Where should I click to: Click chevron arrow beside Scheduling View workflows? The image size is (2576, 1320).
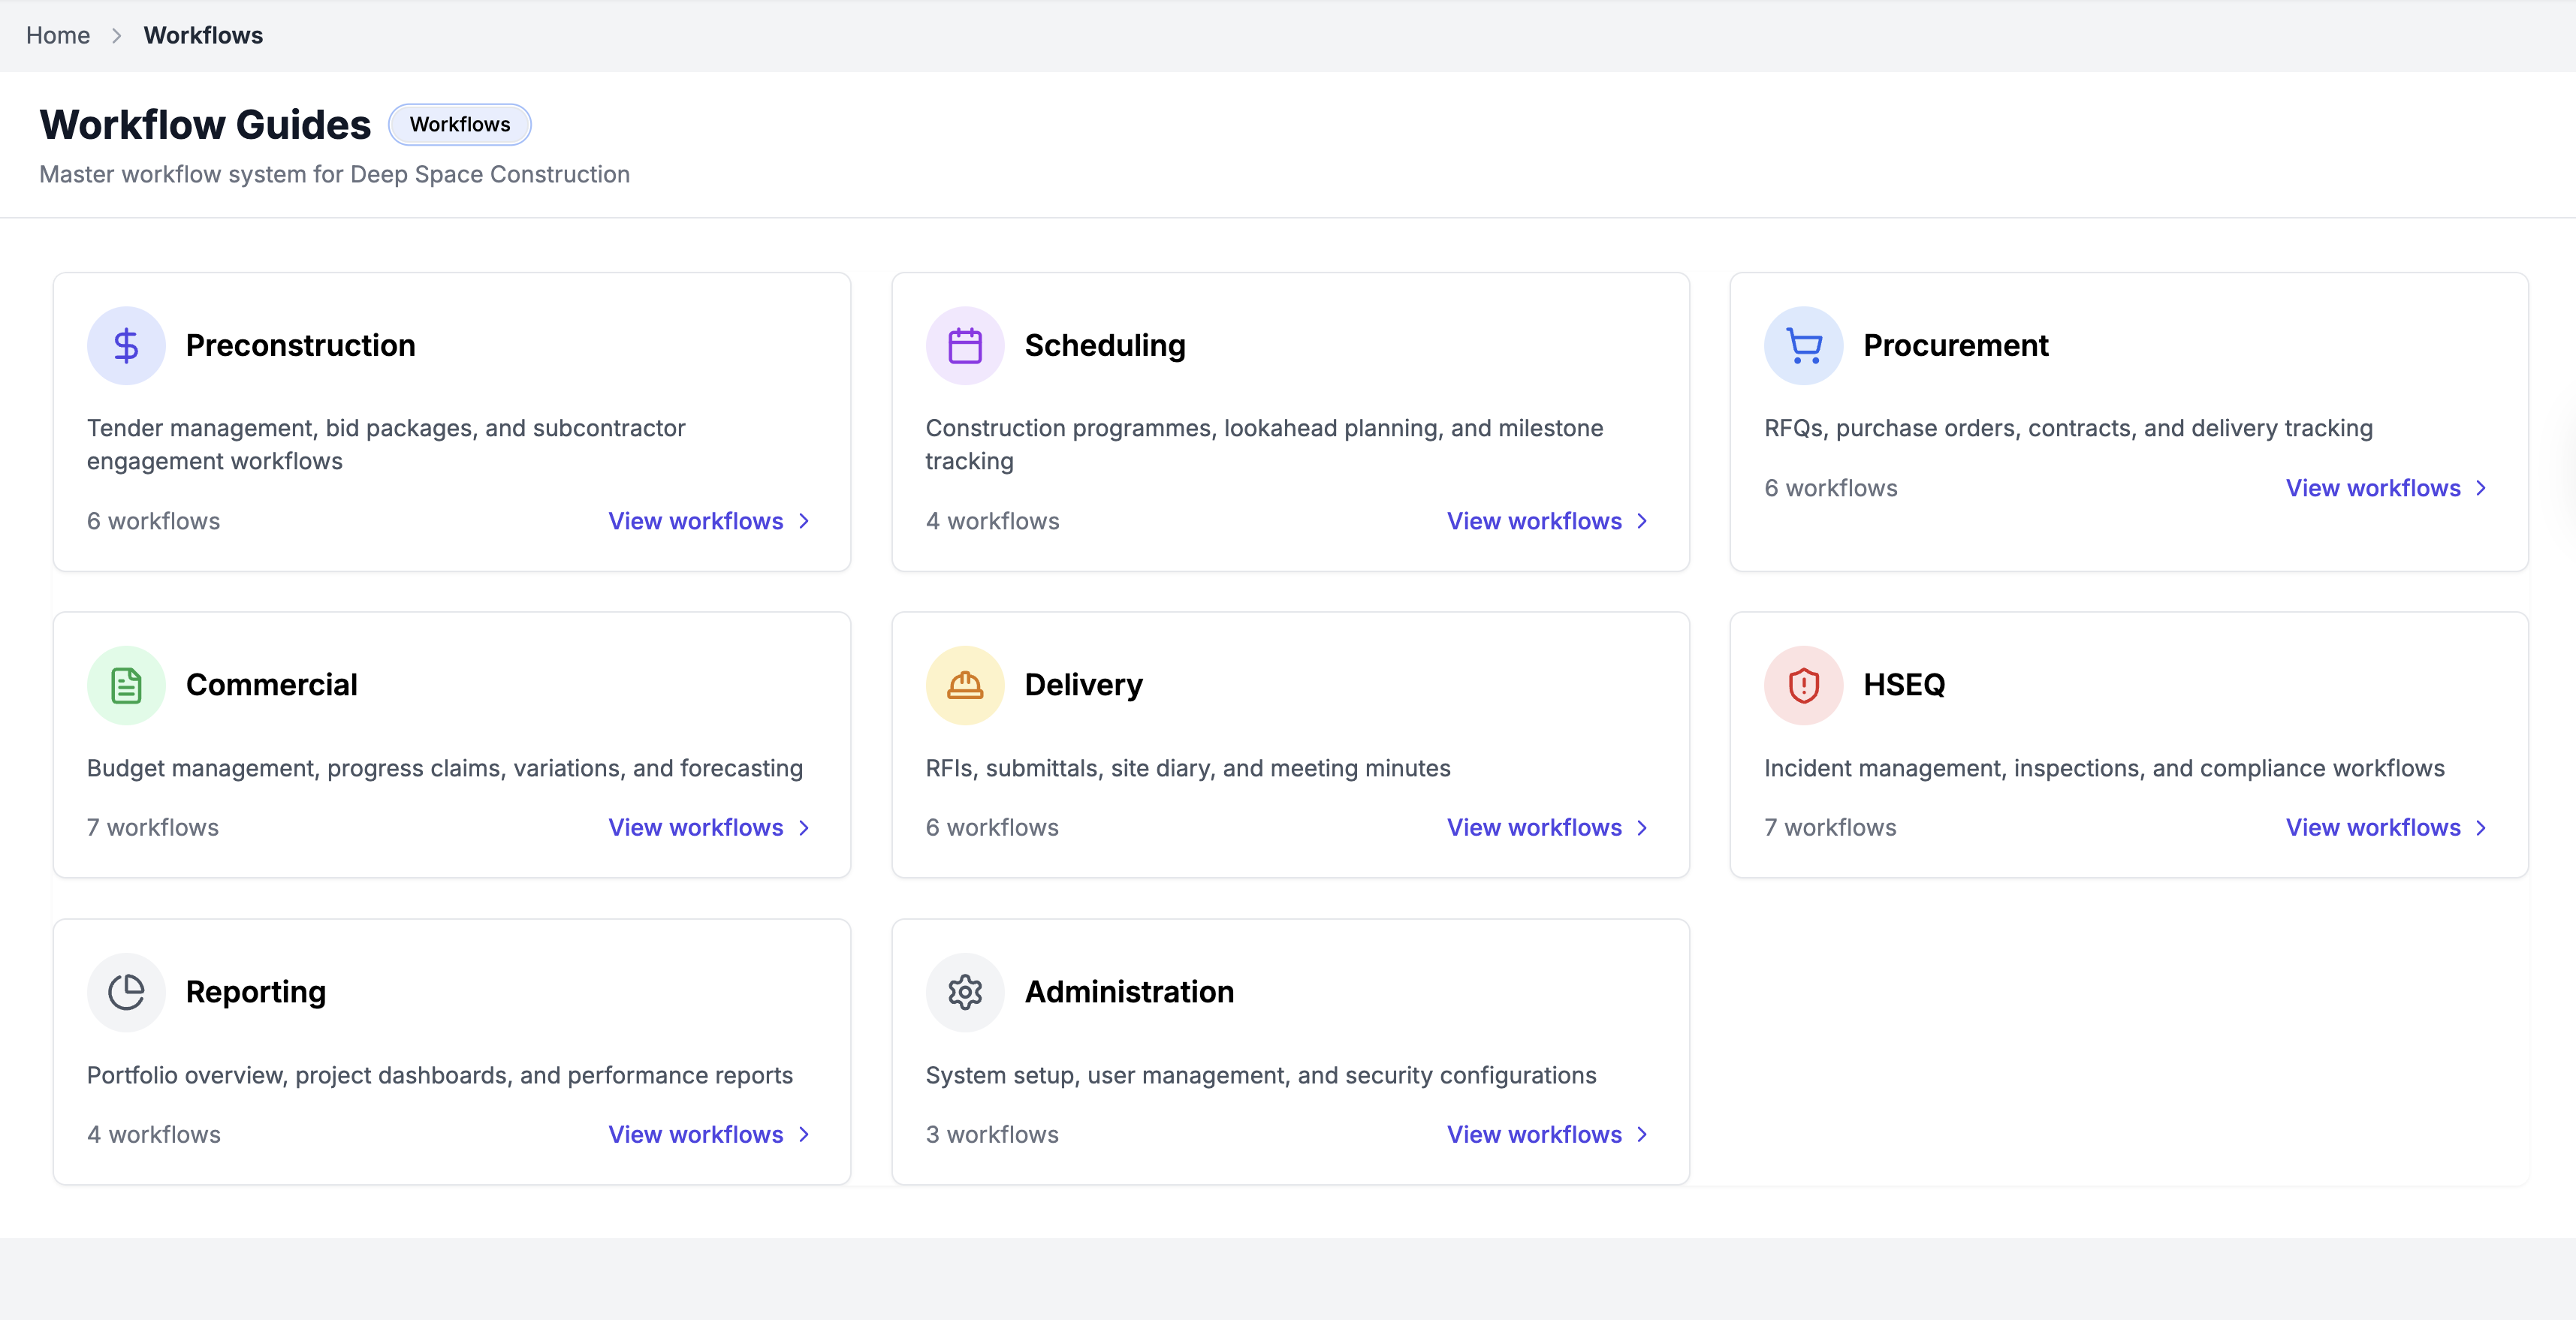pyautogui.click(x=1642, y=521)
